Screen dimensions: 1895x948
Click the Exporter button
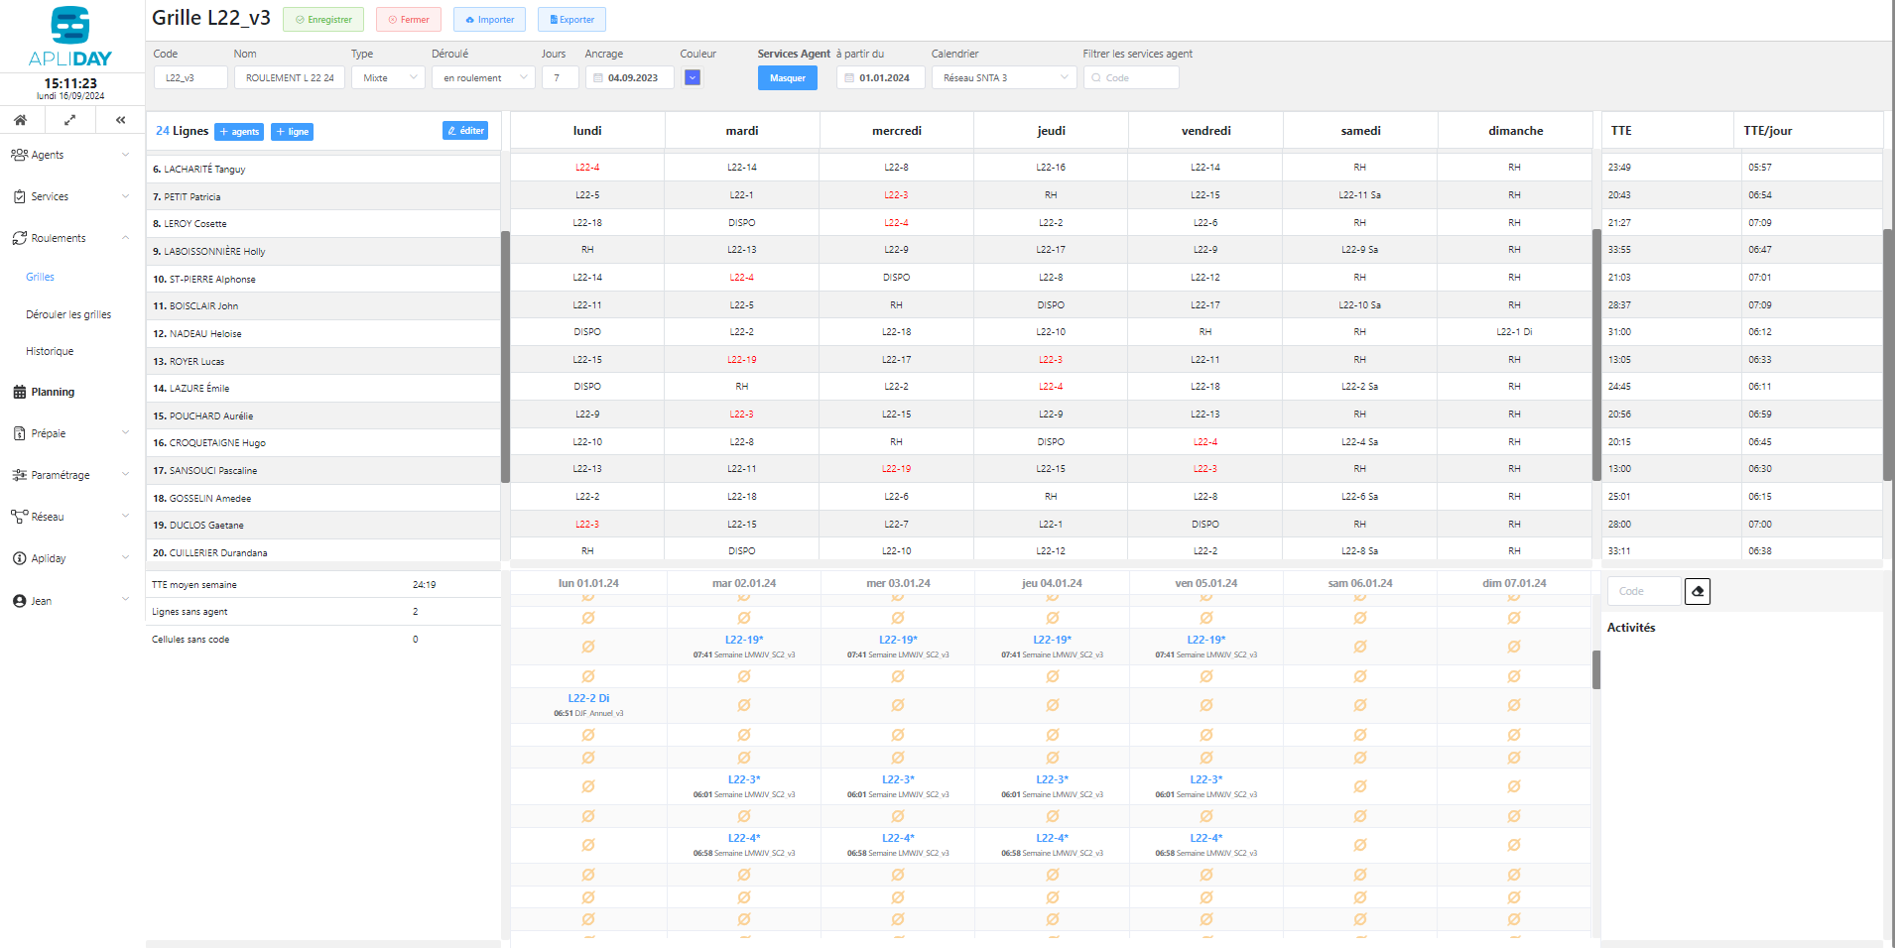pyautogui.click(x=571, y=20)
